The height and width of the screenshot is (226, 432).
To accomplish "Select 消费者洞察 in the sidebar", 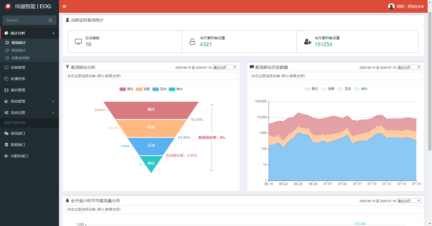I will point(20,58).
